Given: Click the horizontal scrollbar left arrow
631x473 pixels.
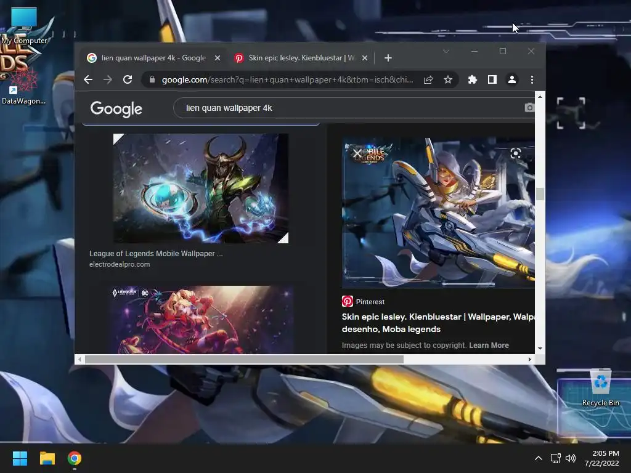Looking at the screenshot, I should coord(79,359).
